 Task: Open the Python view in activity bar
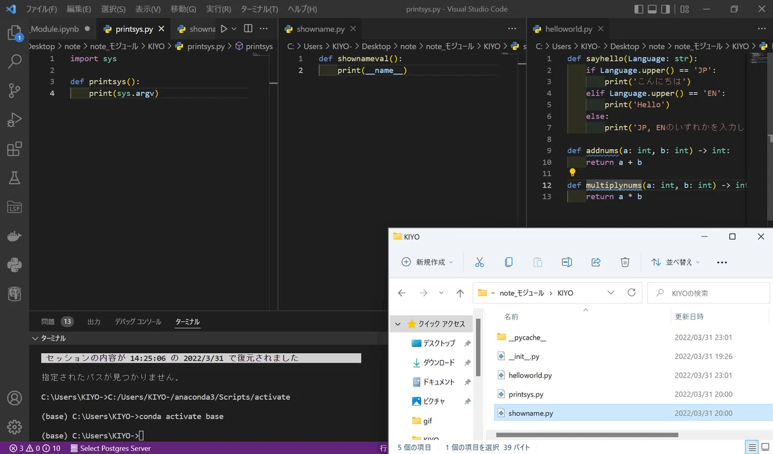(14, 265)
